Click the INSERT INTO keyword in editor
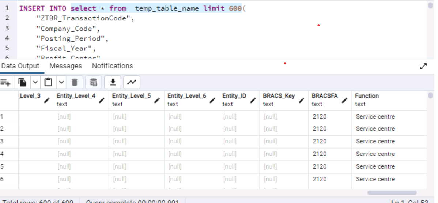 (43, 8)
